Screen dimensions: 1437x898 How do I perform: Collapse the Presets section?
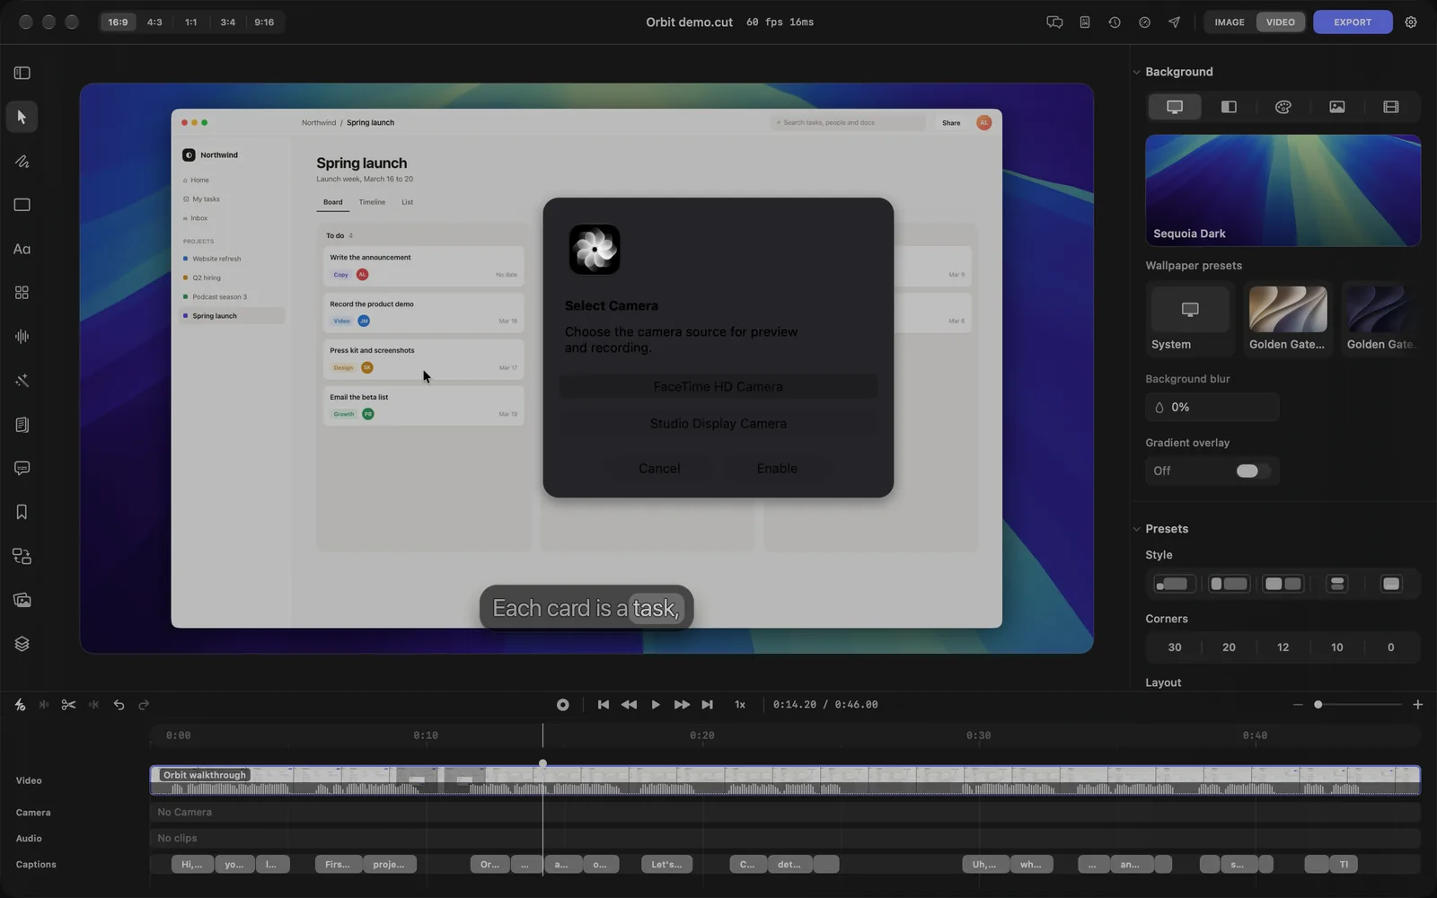[x=1136, y=529]
